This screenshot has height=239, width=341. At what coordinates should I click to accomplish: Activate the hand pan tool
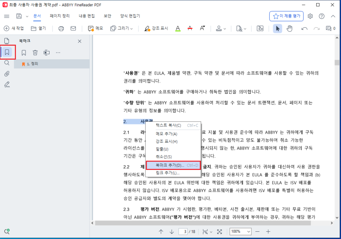point(290,28)
